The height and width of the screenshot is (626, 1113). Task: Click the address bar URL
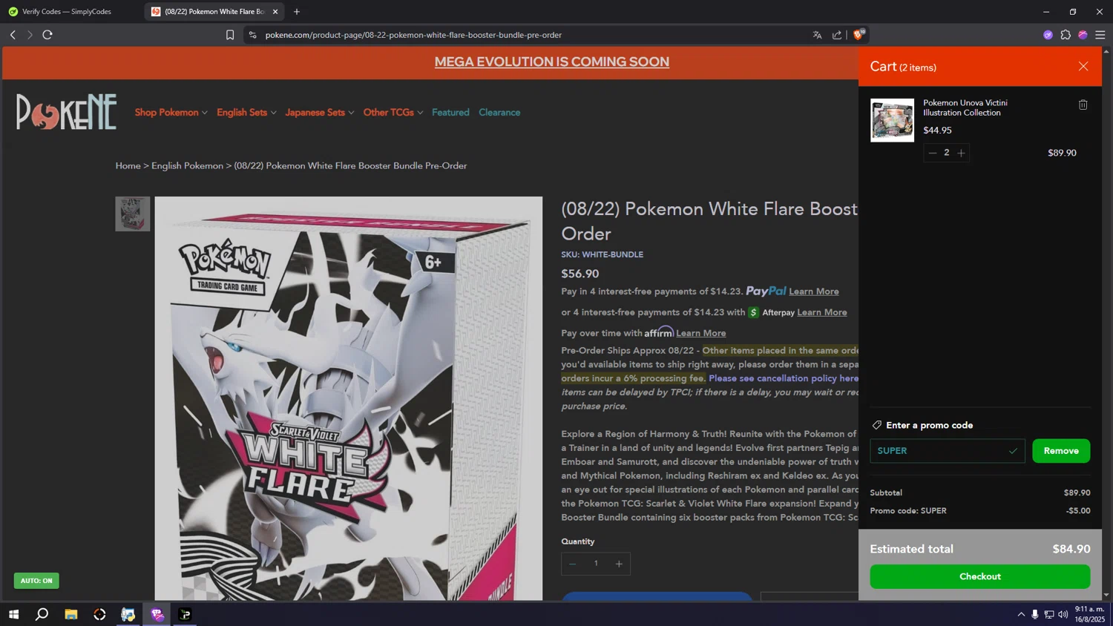[x=413, y=35]
